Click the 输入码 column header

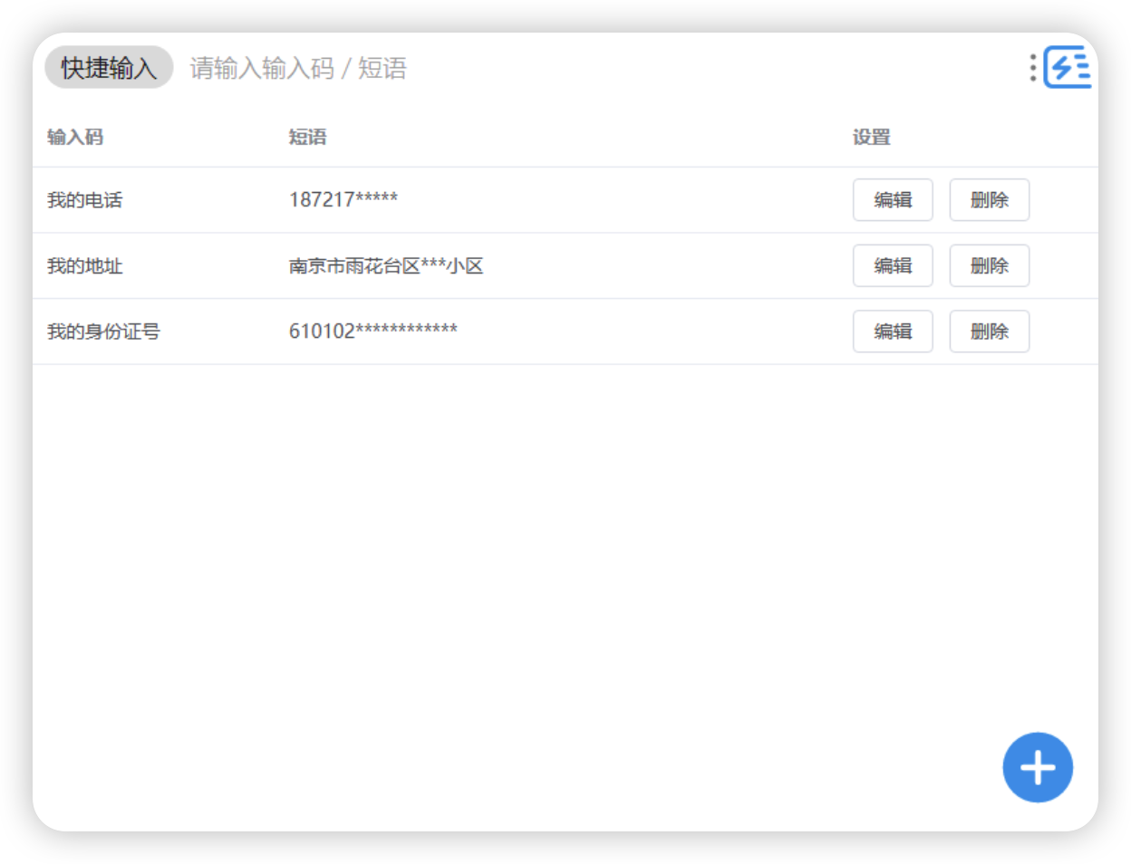coord(70,137)
